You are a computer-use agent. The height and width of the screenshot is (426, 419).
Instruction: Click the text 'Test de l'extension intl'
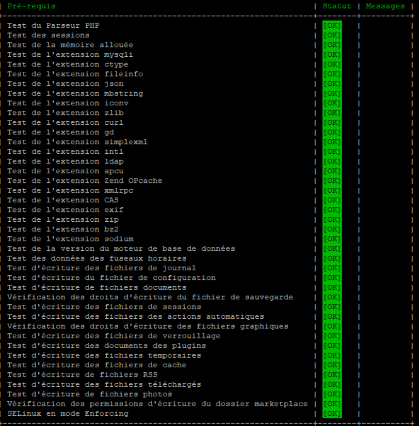coord(65,151)
